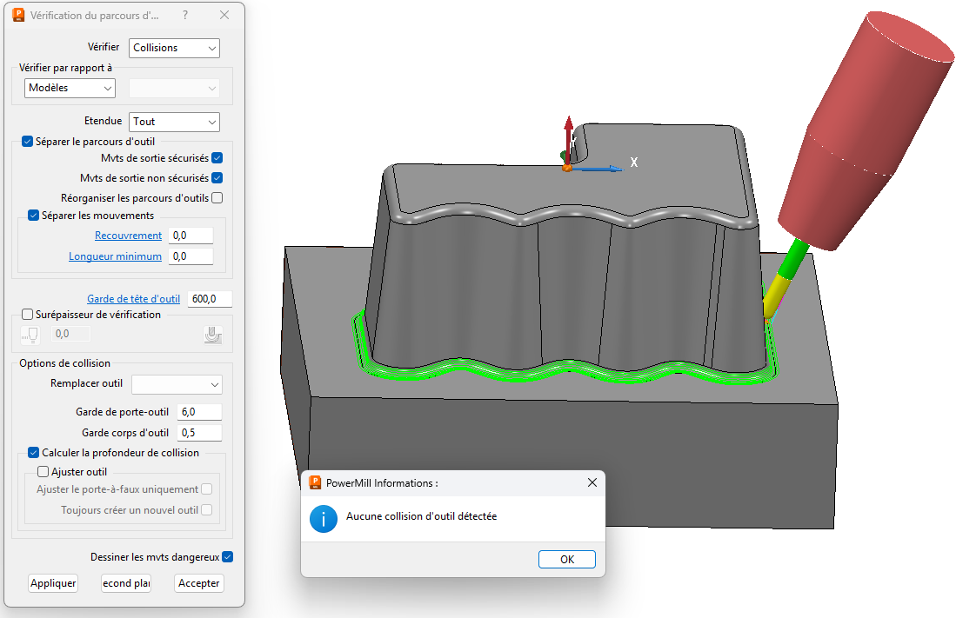Close the PowerMill Informations popup

[x=592, y=482]
